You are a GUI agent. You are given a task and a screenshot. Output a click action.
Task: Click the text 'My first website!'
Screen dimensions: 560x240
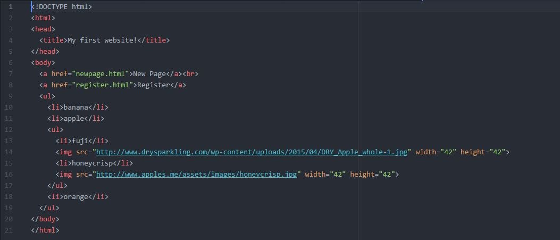click(102, 40)
